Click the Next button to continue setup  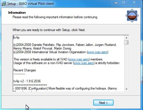[x=103, y=103]
